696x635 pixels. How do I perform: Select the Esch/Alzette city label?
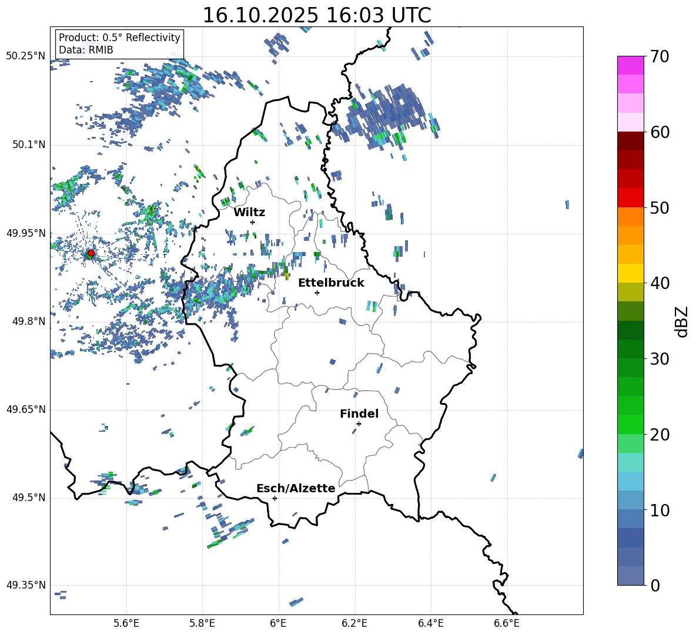click(296, 488)
